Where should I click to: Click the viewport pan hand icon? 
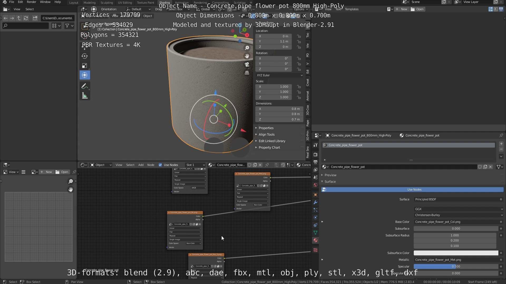[x=247, y=56]
